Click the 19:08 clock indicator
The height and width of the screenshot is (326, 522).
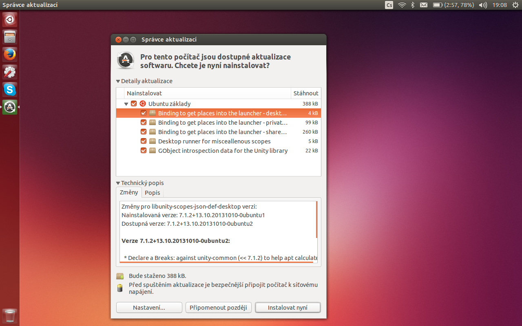click(500, 5)
